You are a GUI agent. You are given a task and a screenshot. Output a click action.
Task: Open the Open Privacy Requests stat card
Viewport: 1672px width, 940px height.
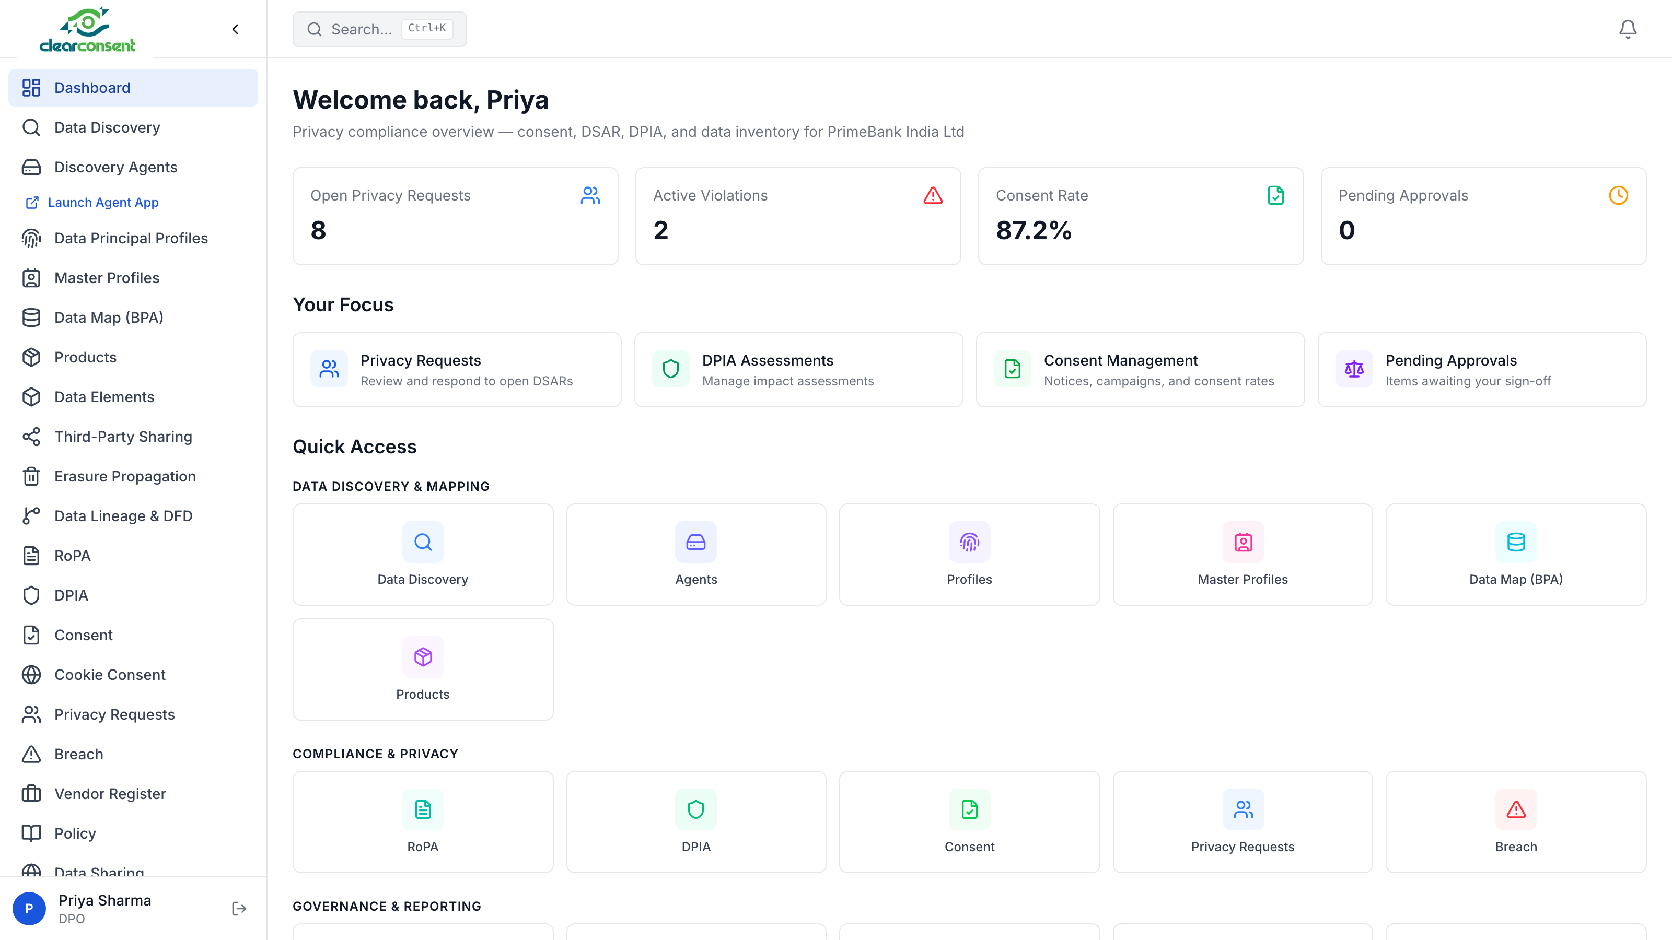click(x=455, y=216)
